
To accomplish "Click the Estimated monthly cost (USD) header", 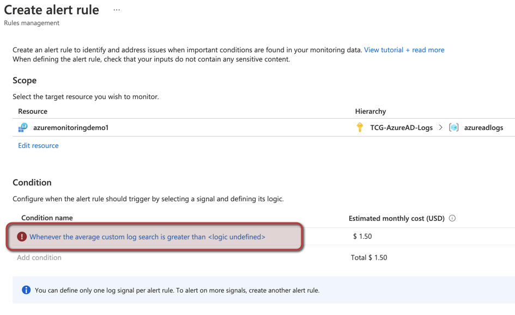I will click(x=396, y=218).
